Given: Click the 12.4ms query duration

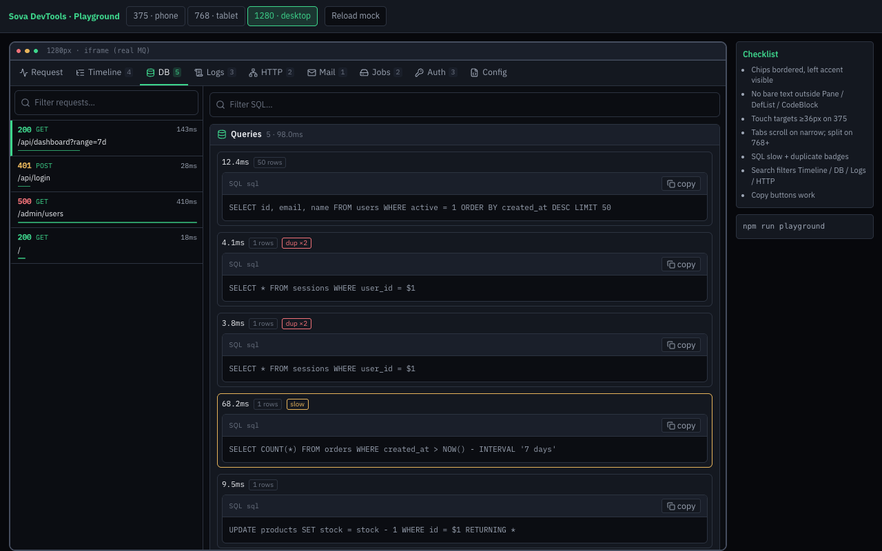Looking at the screenshot, I should pos(236,163).
